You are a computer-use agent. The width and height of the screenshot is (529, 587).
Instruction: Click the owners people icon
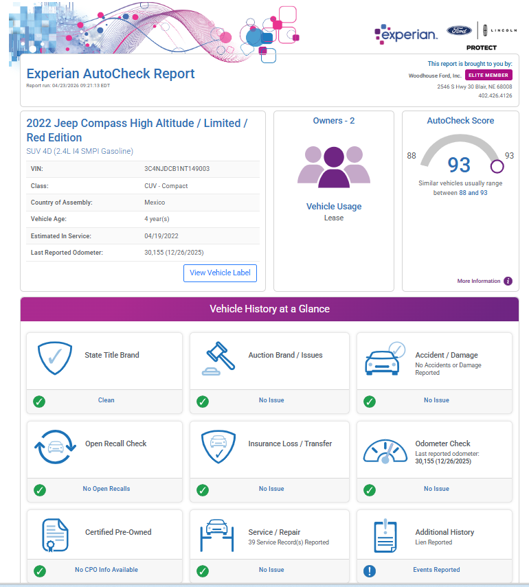point(334,167)
